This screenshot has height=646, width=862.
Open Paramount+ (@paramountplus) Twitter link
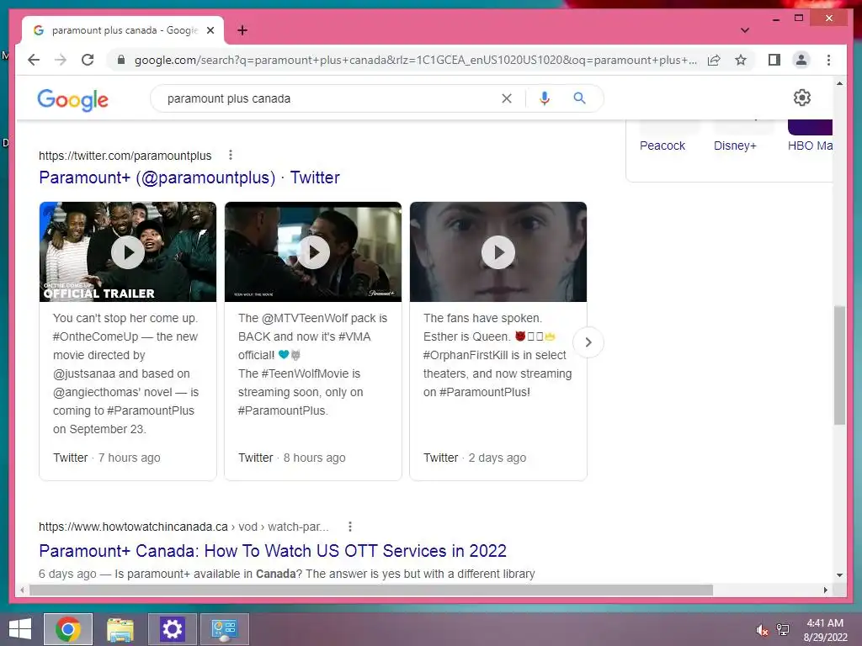click(189, 177)
